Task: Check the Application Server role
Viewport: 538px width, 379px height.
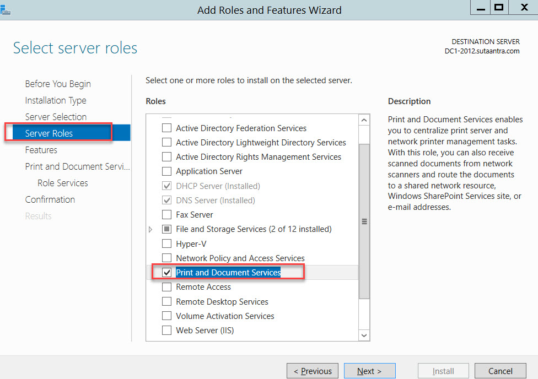Action: (167, 171)
